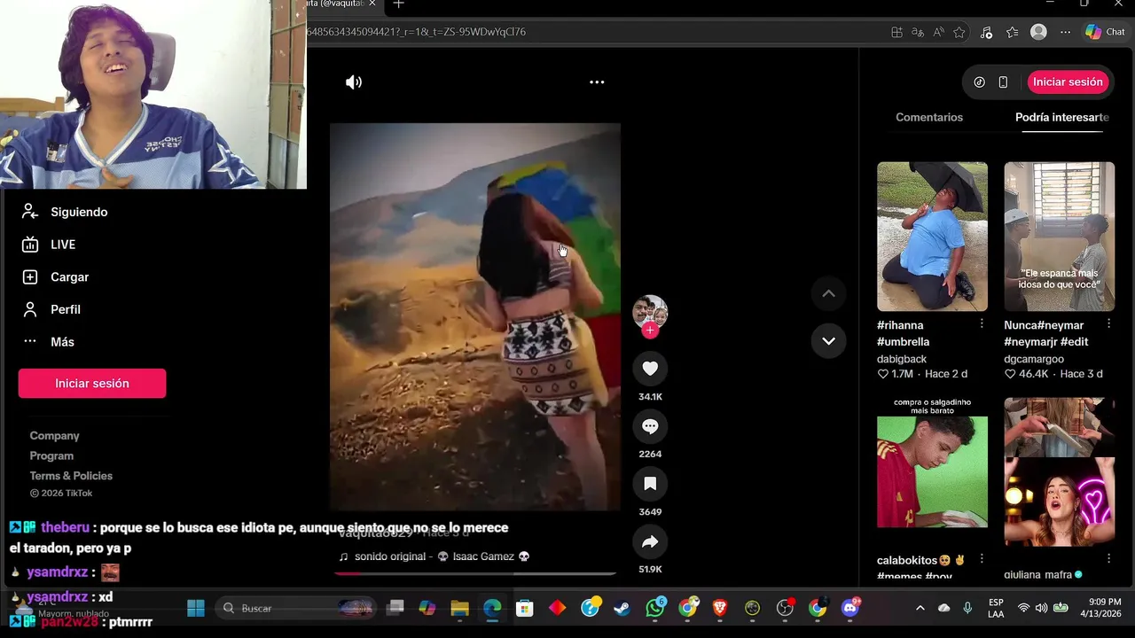Open calabokitos green-screen video thumbnail
The image size is (1135, 638).
(x=932, y=463)
